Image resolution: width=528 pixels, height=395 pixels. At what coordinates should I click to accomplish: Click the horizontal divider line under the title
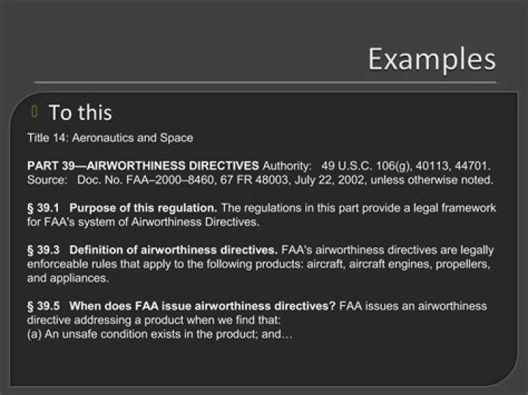[x=264, y=82]
